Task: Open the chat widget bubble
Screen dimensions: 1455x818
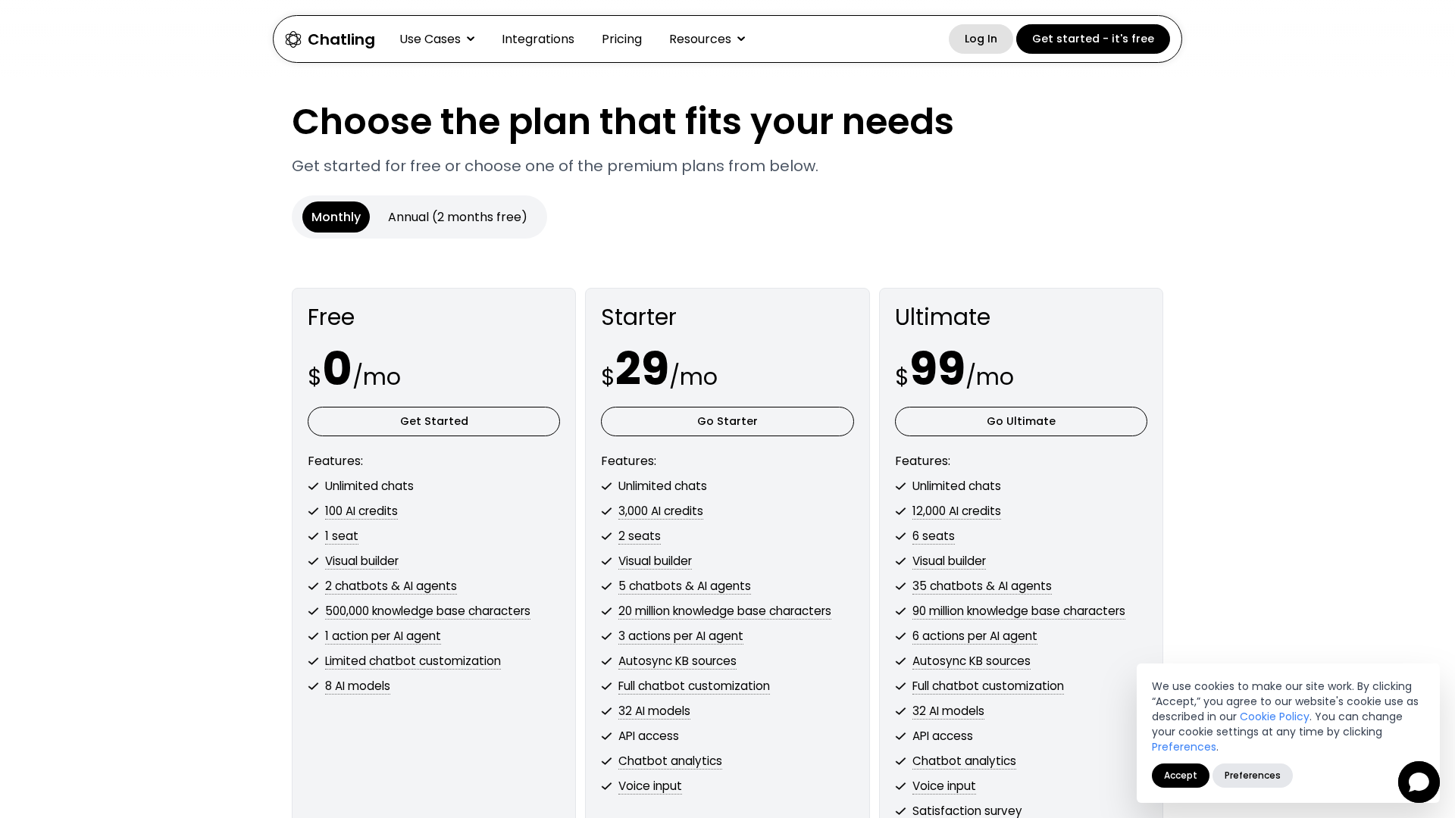Action: tap(1418, 782)
